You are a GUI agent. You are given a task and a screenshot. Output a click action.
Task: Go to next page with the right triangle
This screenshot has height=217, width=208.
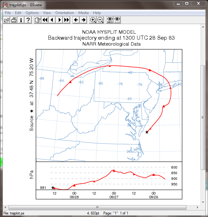(x=60, y=20)
